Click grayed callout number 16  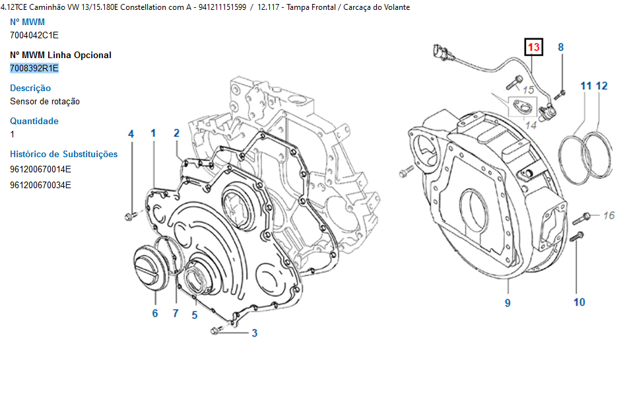608,215
